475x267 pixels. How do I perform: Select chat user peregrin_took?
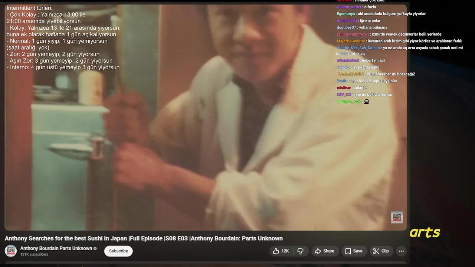348,102
